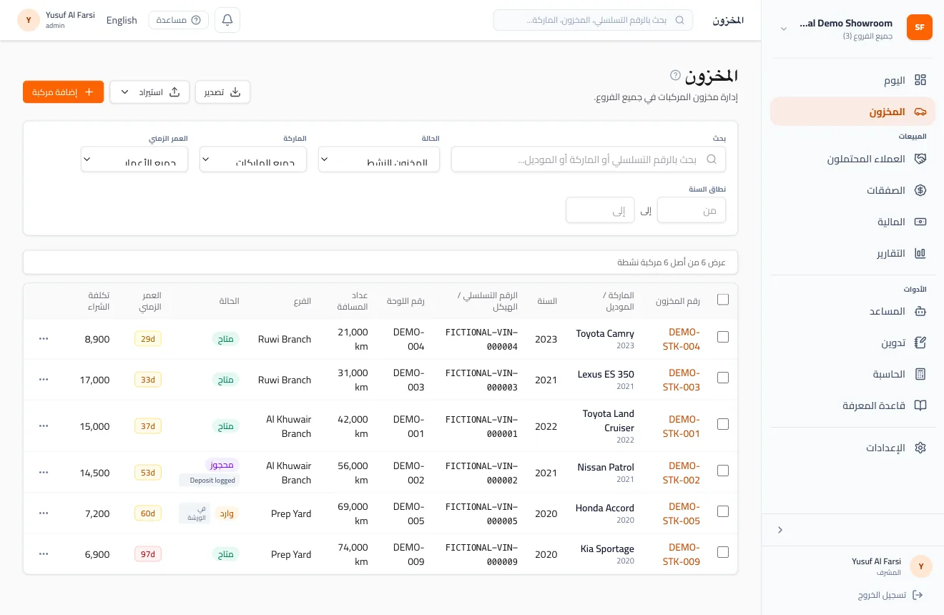
Task: Click the من year range start field
Action: 692,210
